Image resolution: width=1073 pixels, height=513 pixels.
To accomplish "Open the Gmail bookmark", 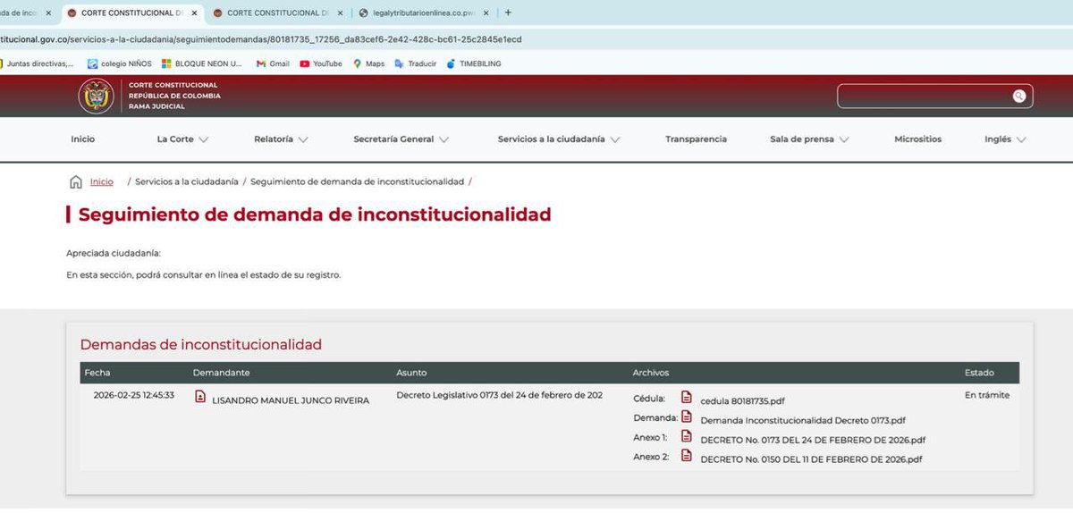I will point(273,63).
